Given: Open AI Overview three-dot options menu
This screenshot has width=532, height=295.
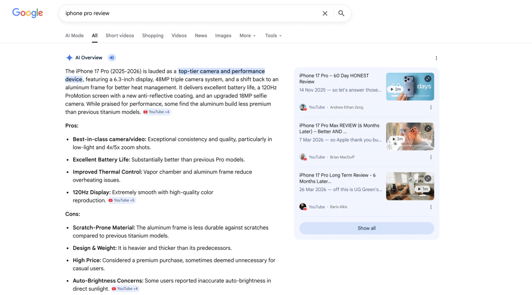Looking at the screenshot, I should click(436, 58).
